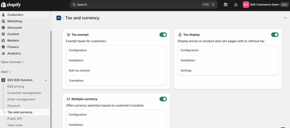Open the Discounts badge icon

click(x=3, y=28)
